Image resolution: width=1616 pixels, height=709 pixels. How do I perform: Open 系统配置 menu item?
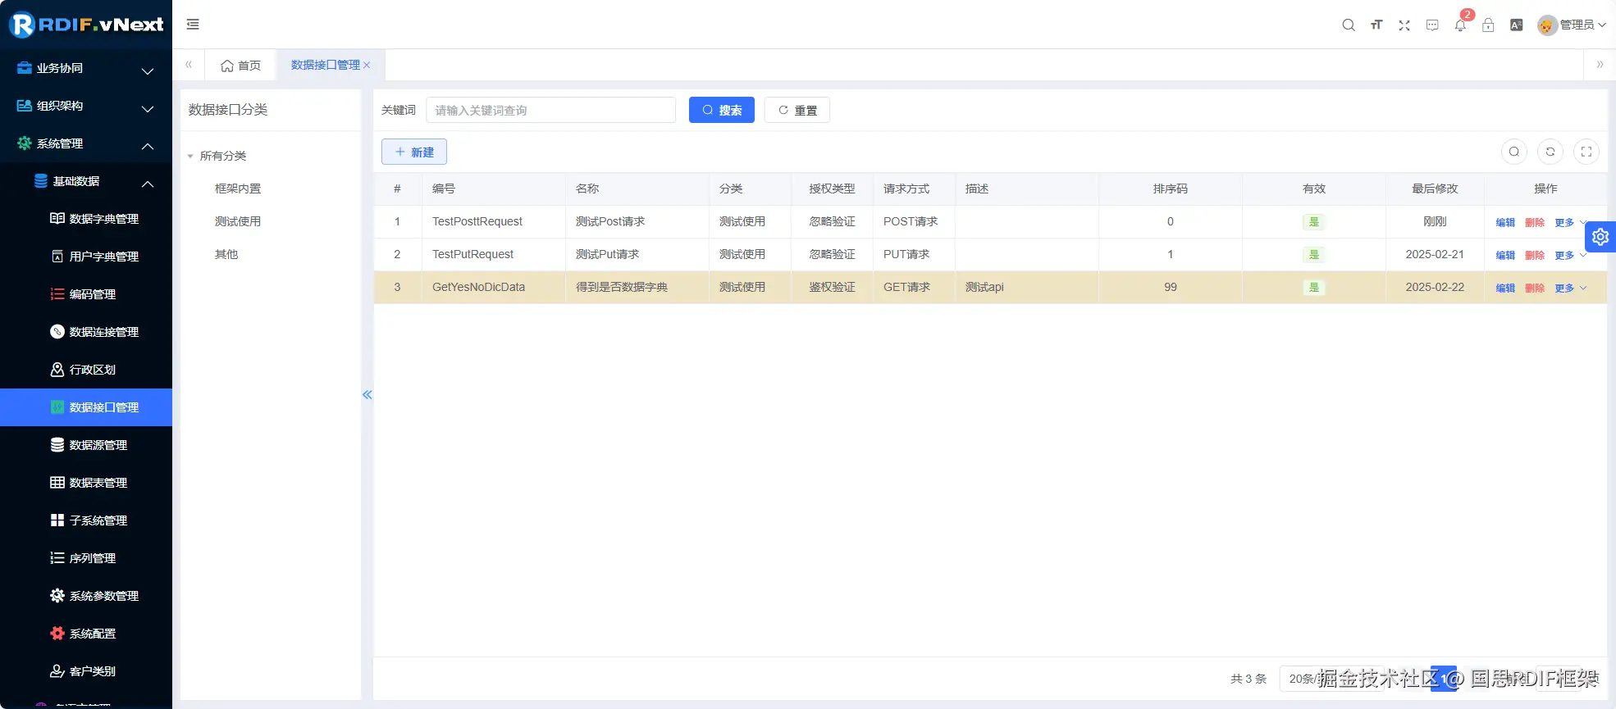point(86,634)
